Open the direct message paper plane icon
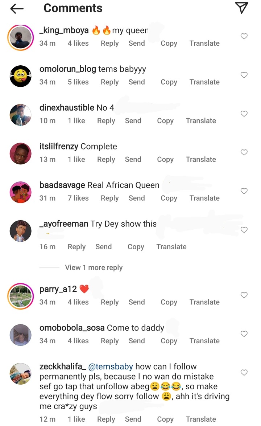The width and height of the screenshot is (261, 426). 241,8
